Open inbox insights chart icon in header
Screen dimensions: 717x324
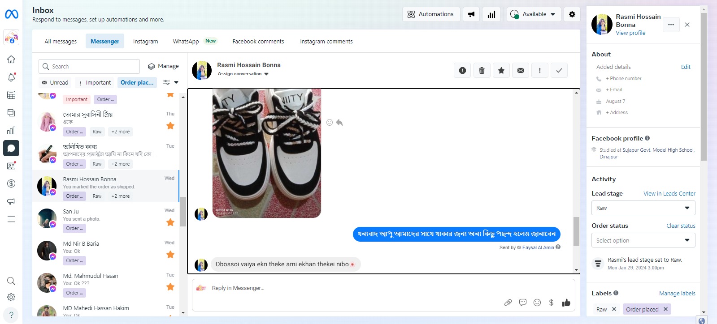tap(491, 14)
